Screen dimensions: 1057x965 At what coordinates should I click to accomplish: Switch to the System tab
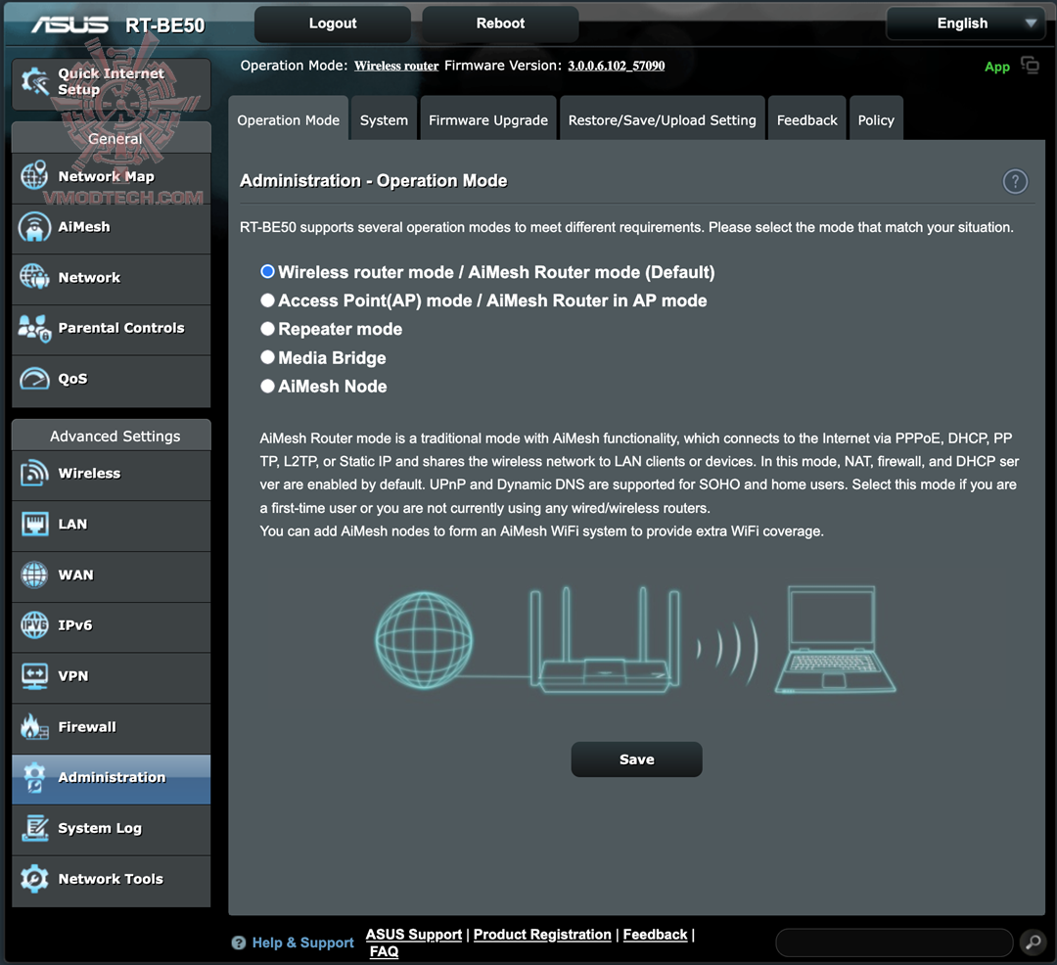tap(384, 119)
